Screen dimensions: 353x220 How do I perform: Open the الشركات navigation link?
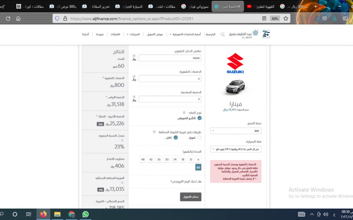pos(115,34)
